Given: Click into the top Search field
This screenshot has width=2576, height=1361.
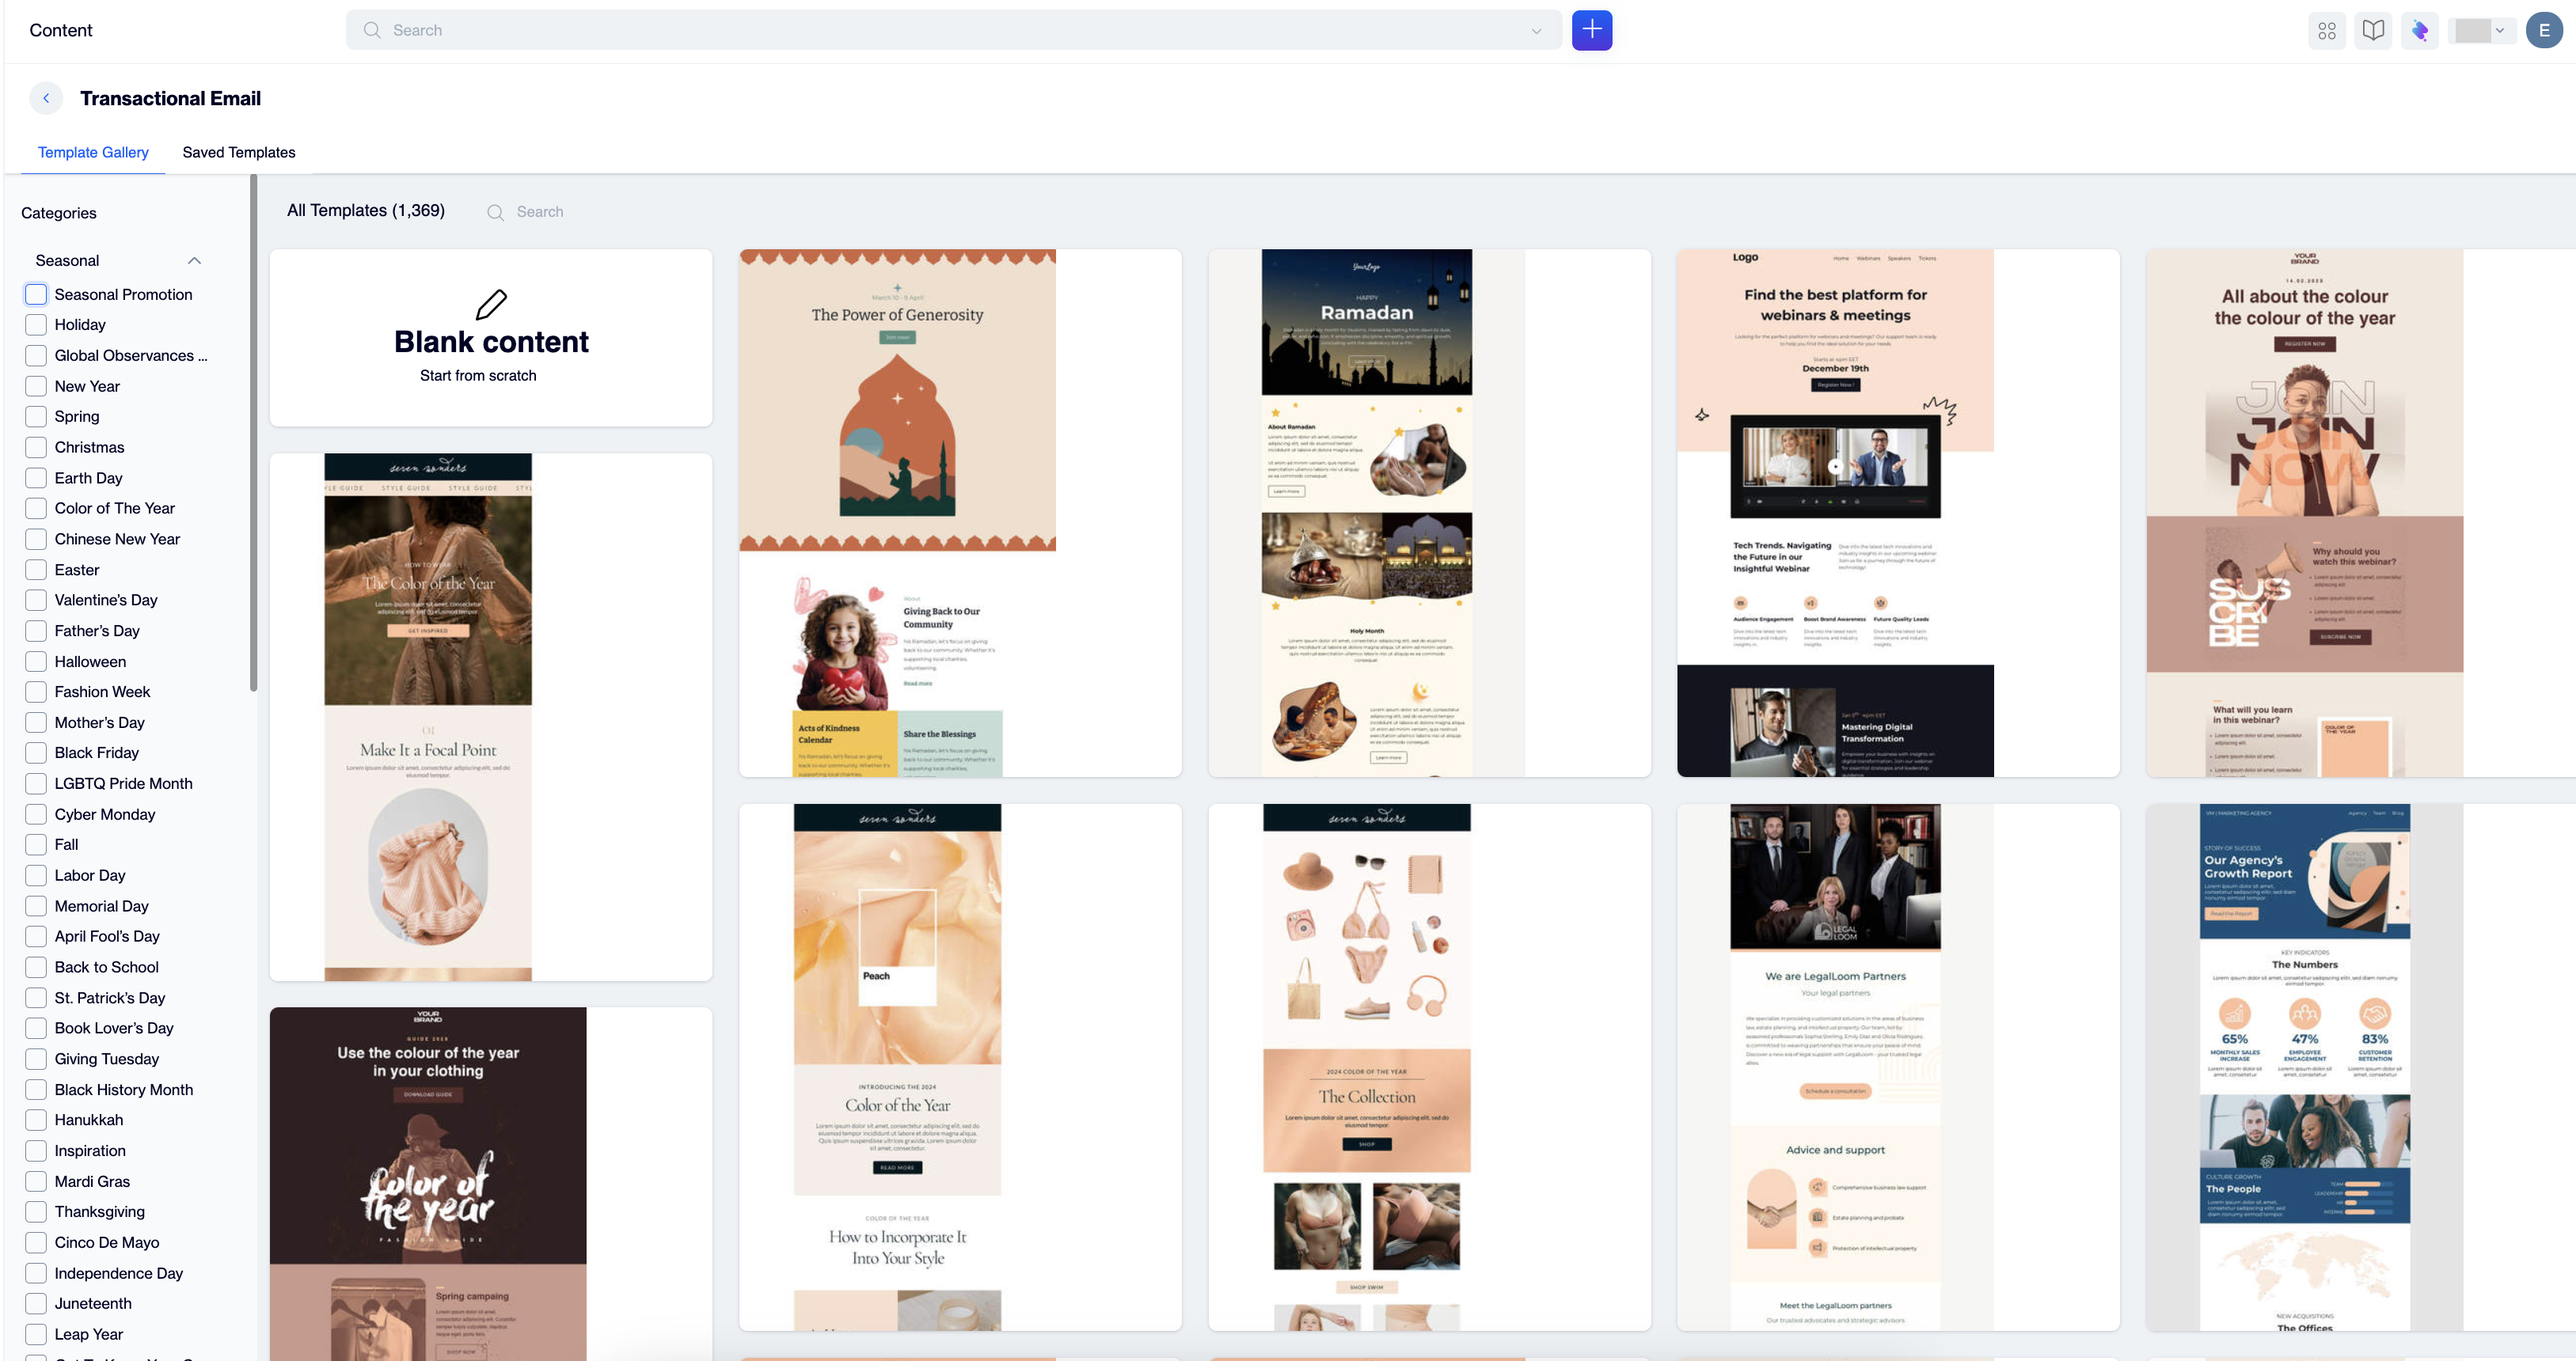Looking at the screenshot, I should pyautogui.click(x=953, y=30).
